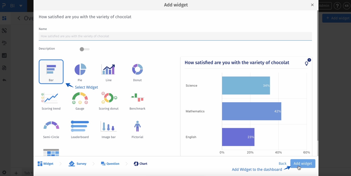Viewport: 351px width, 176px height.
Task: Switch to Tab 1 at bottom
Action: [x=28, y=173]
